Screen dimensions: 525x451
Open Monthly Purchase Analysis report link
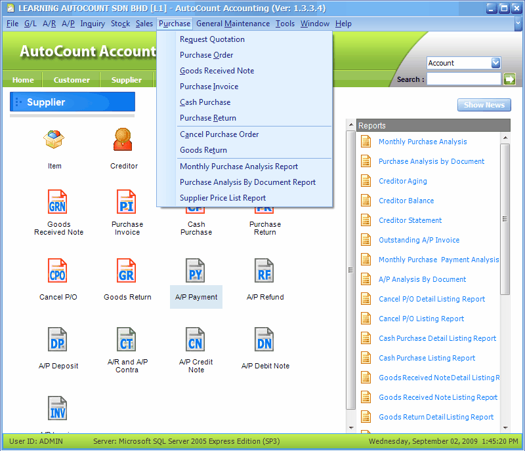(423, 142)
